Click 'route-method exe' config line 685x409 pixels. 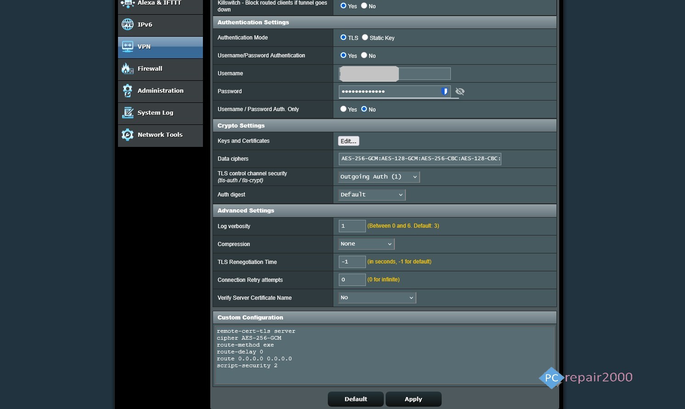pos(245,345)
